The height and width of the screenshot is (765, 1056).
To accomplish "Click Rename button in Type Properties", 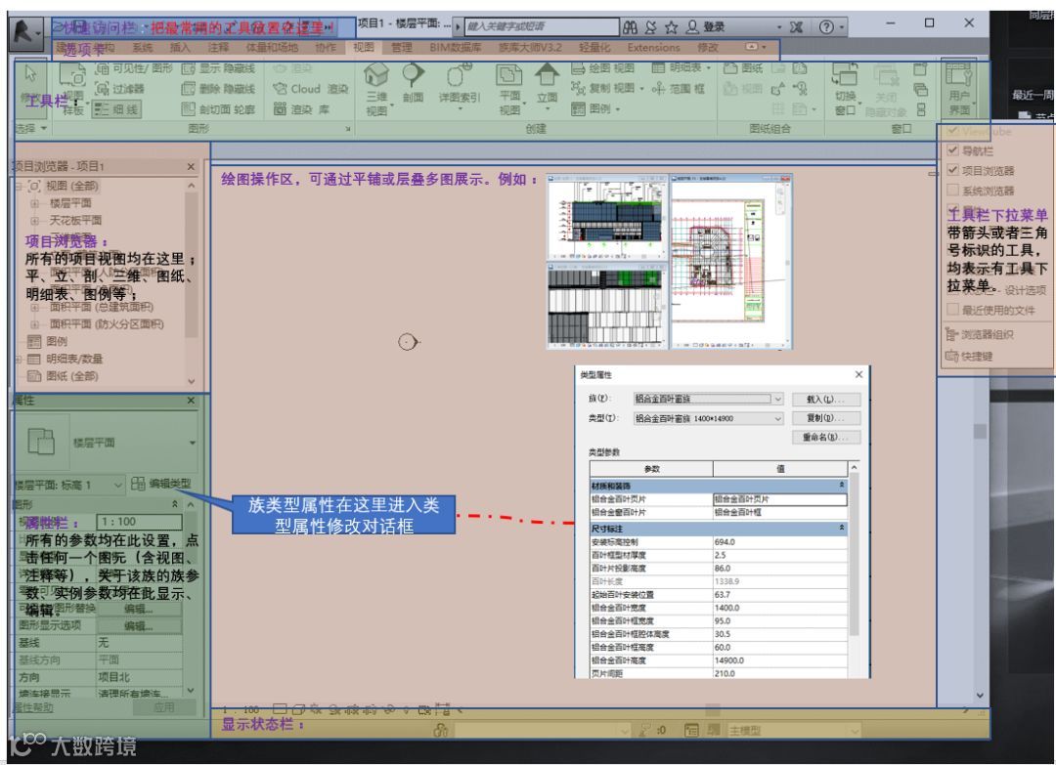I will click(x=827, y=437).
